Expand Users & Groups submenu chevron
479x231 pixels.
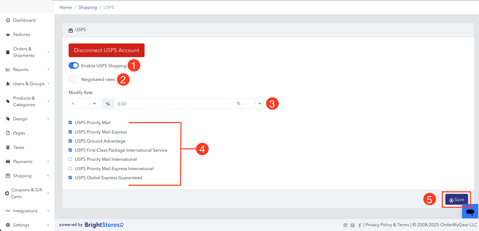click(48, 84)
